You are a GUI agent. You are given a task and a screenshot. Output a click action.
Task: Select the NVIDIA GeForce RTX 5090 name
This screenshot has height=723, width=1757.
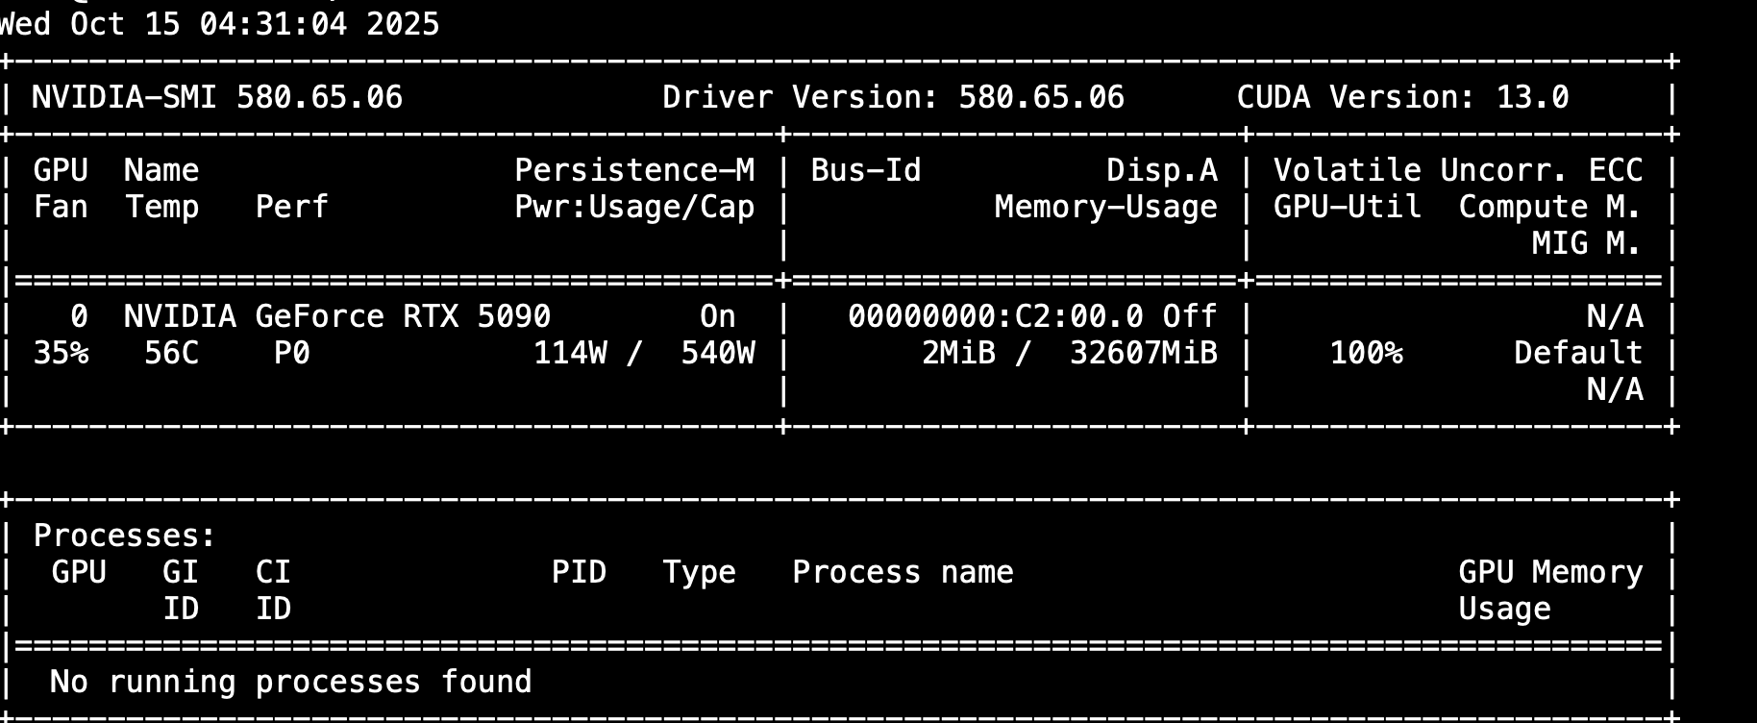tap(337, 316)
